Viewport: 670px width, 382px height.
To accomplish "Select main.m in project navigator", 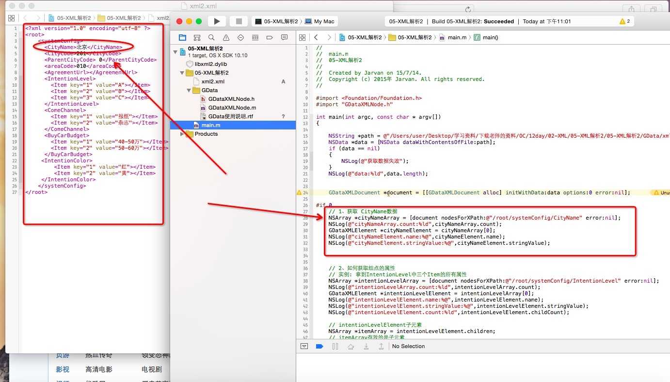I will coord(233,125).
